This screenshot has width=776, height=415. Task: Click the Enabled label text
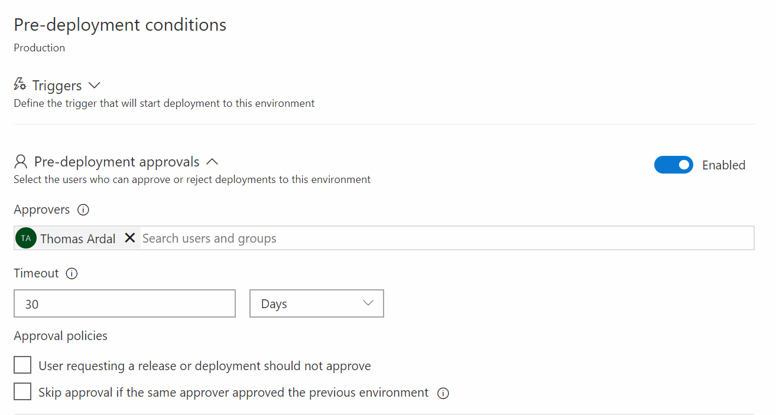[x=723, y=165]
